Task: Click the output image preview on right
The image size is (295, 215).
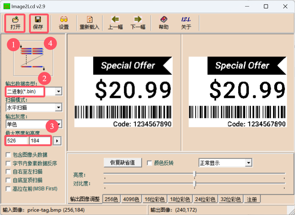Action: [238, 92]
